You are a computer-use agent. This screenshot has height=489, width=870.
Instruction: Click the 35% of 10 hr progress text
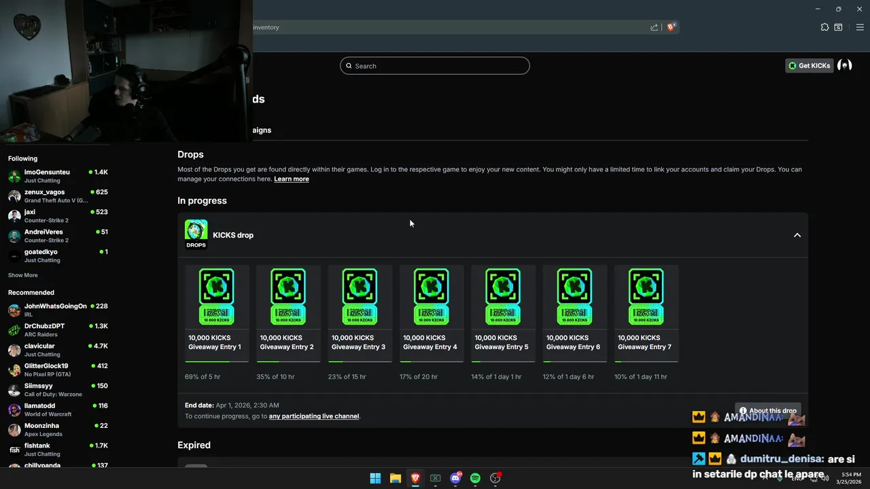click(276, 376)
